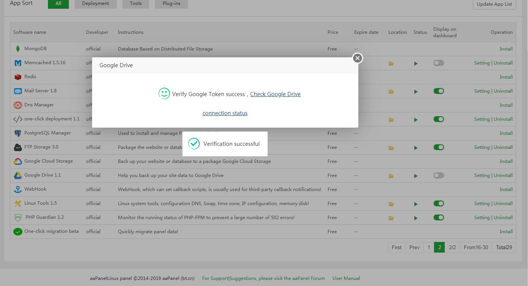Image resolution: width=528 pixels, height=286 pixels.
Task: Click PHP Guardian status play icon
Action: [416, 218]
